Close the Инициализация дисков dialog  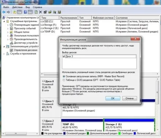point(135,39)
